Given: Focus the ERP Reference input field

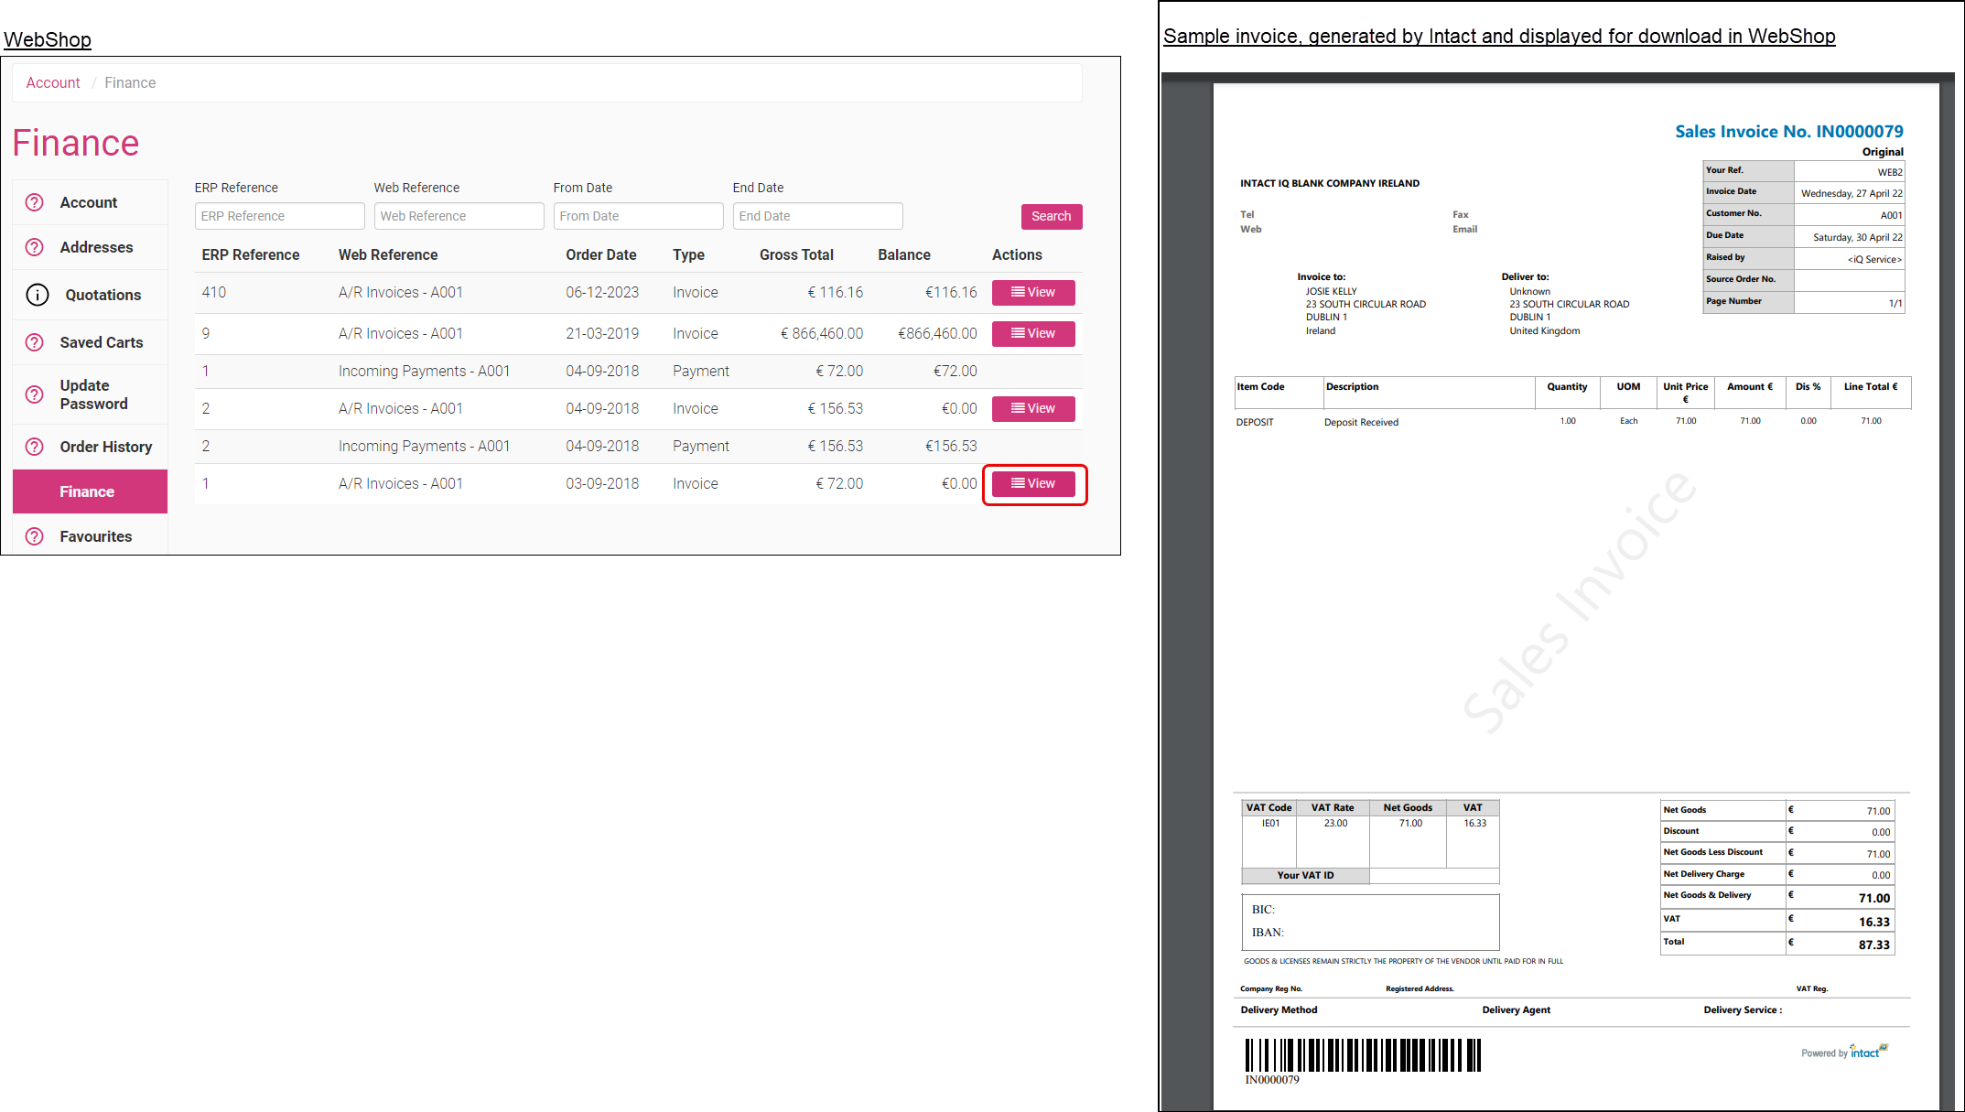Looking at the screenshot, I should [x=279, y=216].
